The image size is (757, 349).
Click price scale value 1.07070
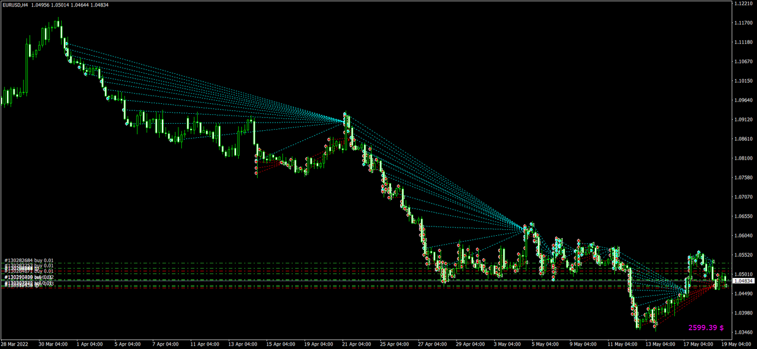pos(743,197)
